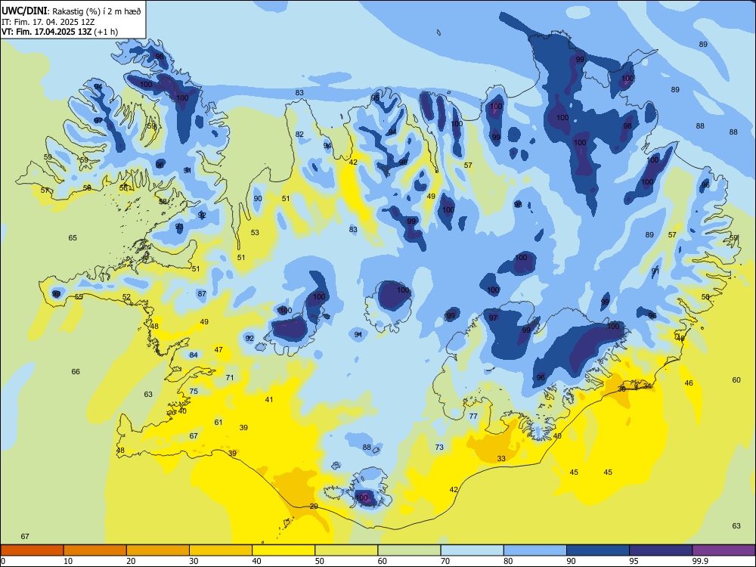Select the map value 73

[439, 448]
